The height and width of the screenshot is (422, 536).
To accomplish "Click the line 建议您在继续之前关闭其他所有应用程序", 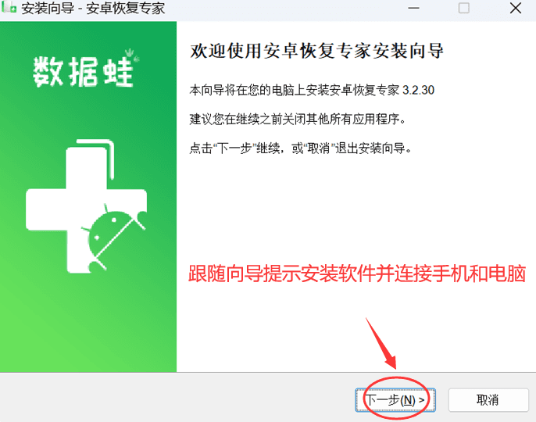I will pos(298,119).
